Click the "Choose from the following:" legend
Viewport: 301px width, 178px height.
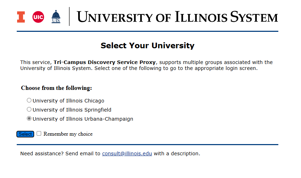click(x=57, y=88)
